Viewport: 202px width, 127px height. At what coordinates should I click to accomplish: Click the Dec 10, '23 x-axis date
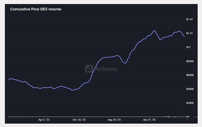(79, 120)
